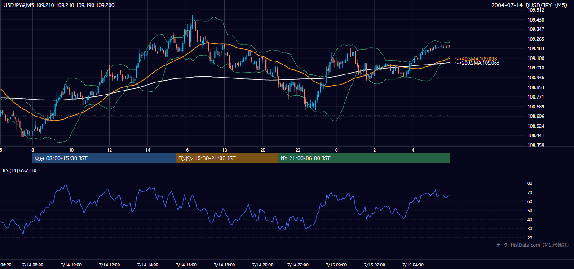Click price axis value 108.936
574x269 pixels.
pos(536,78)
